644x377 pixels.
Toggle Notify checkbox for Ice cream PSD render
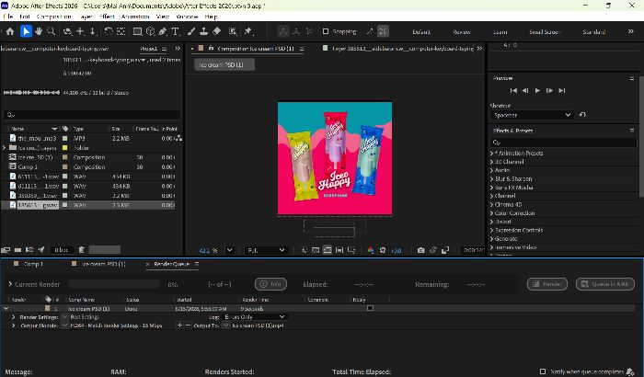tap(370, 308)
